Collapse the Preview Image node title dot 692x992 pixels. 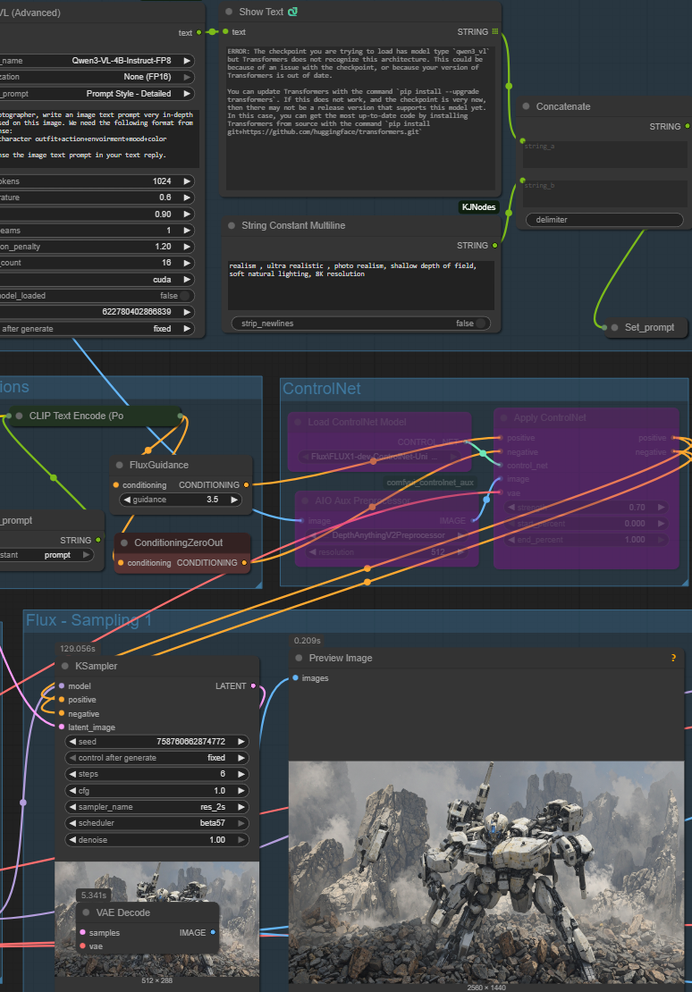pos(299,658)
